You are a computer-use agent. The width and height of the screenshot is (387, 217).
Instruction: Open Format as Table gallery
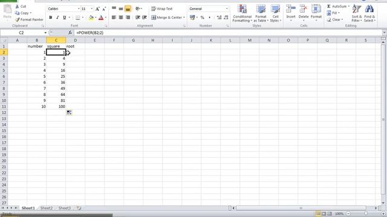(261, 13)
